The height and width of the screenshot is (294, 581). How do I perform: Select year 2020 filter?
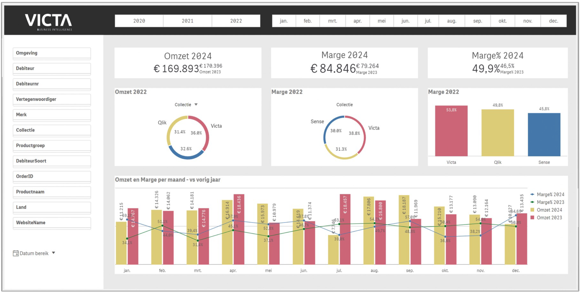139,21
